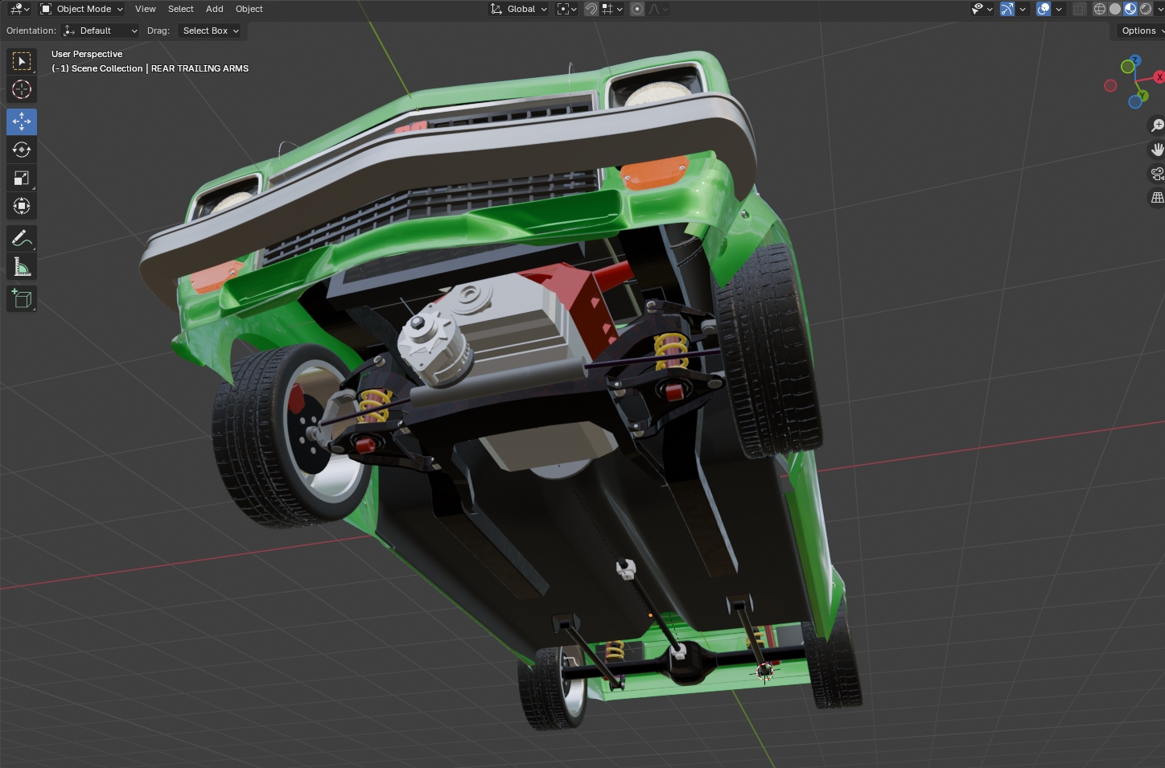Viewport: 1165px width, 768px height.
Task: Click the hand pan-view icon
Action: (x=1157, y=150)
